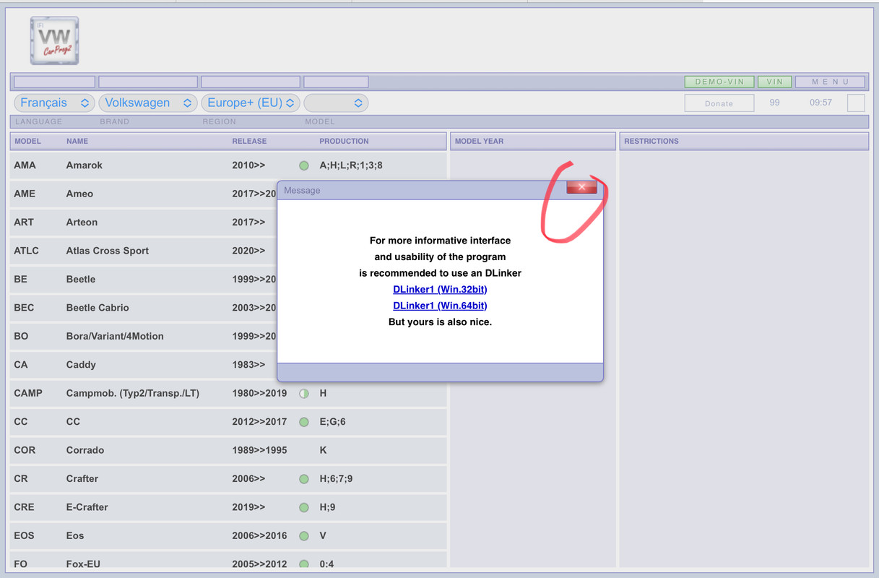Click the ATLC model code
Viewport: 879px width, 578px height.
point(26,251)
